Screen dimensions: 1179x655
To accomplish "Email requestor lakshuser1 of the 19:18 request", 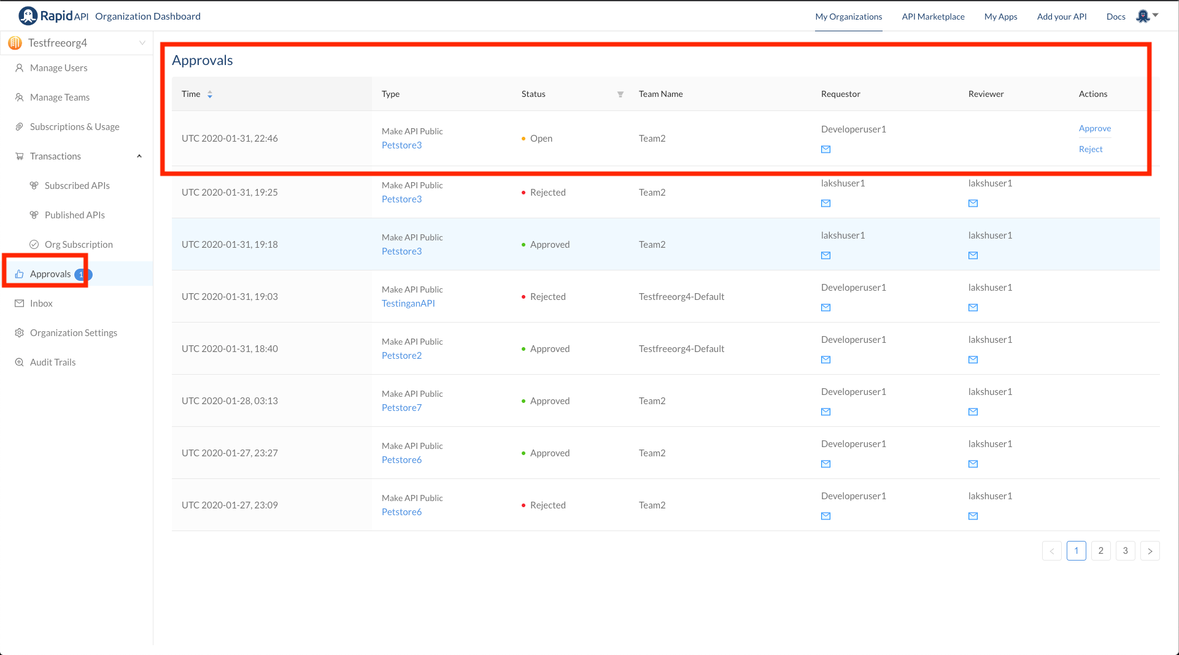I will pyautogui.click(x=826, y=255).
